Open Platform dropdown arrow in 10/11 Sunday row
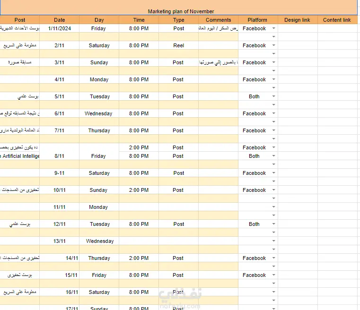The image size is (360, 310). (274, 190)
